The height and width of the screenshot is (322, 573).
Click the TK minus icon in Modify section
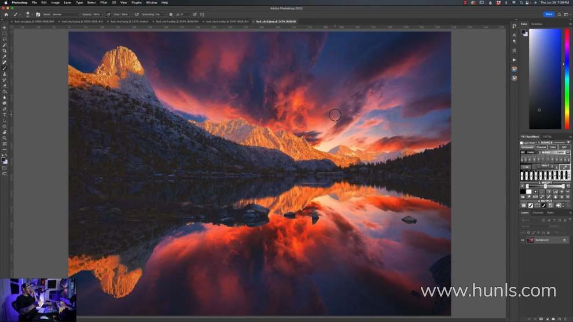pos(568,191)
